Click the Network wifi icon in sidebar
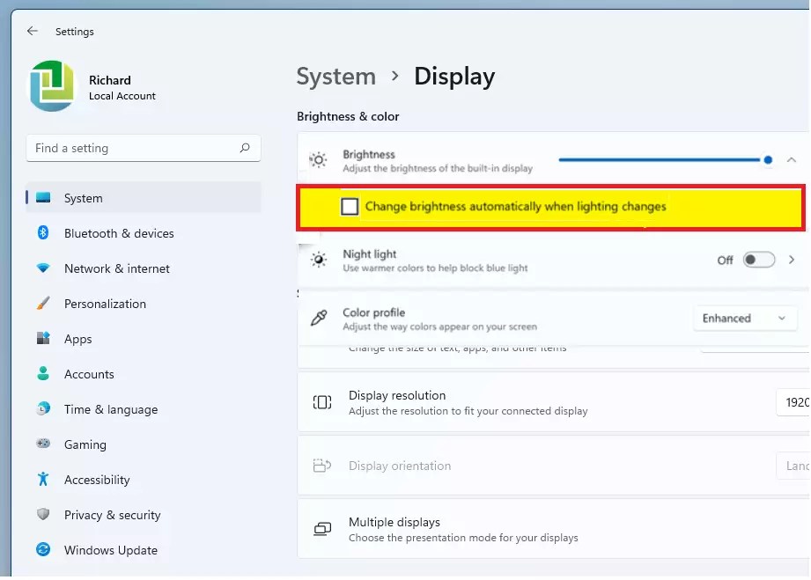Viewport: 811px width, 580px height. [x=43, y=268]
